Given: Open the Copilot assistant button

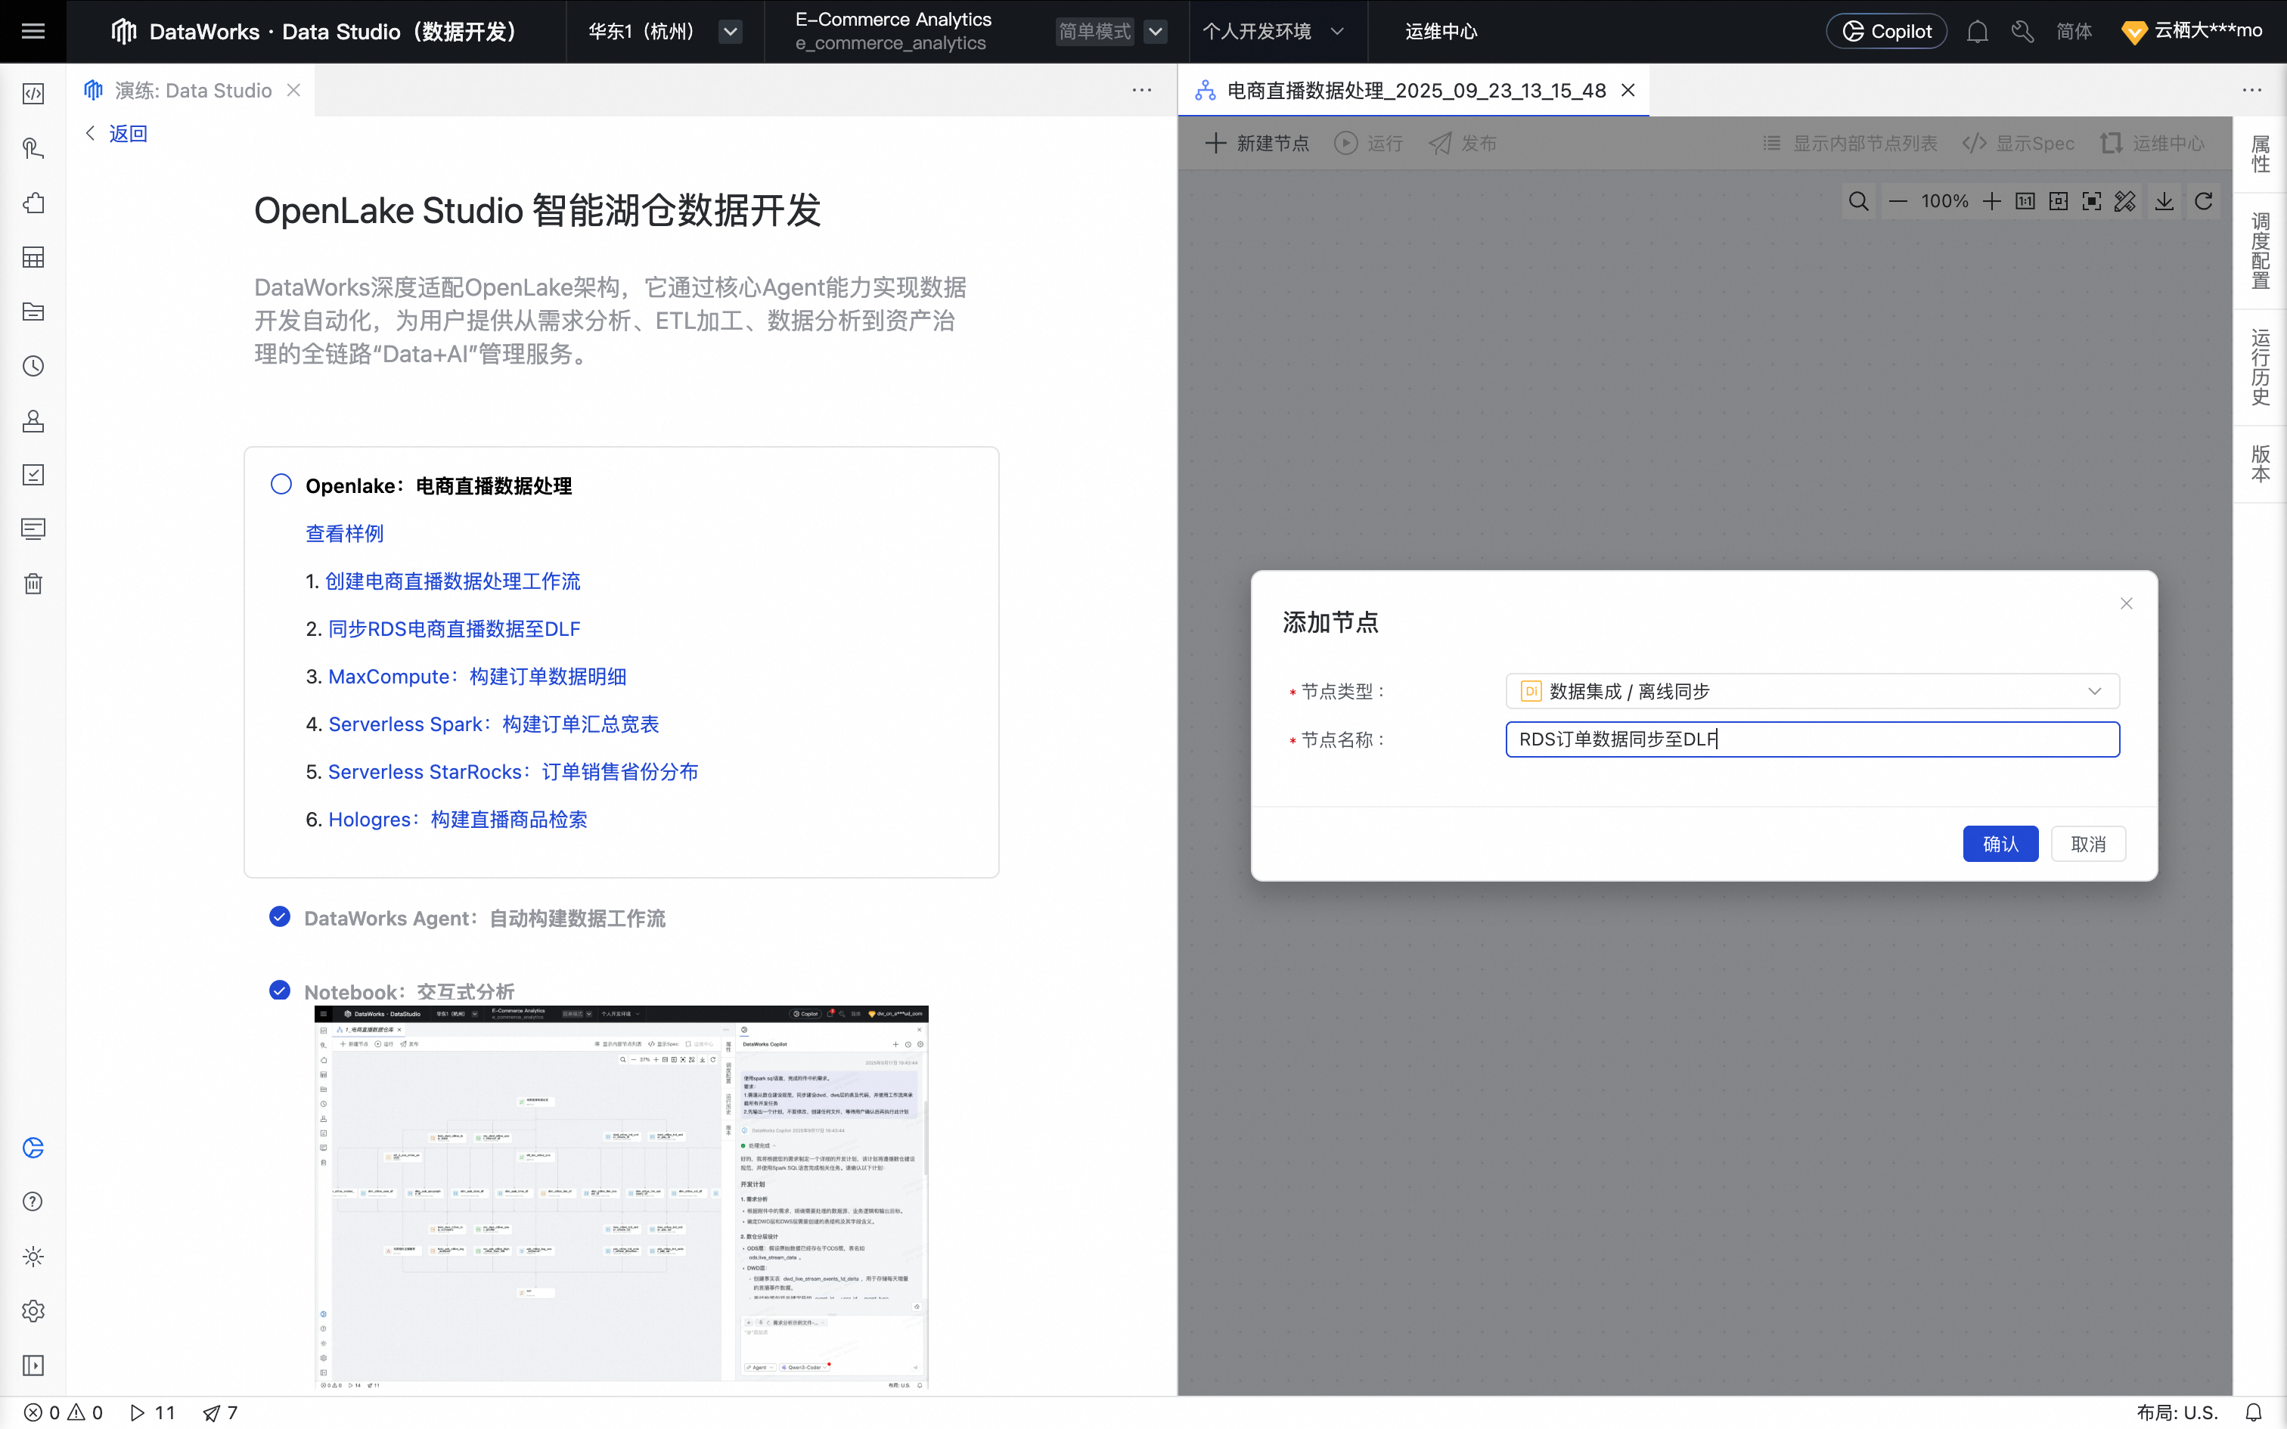Looking at the screenshot, I should click(1886, 31).
